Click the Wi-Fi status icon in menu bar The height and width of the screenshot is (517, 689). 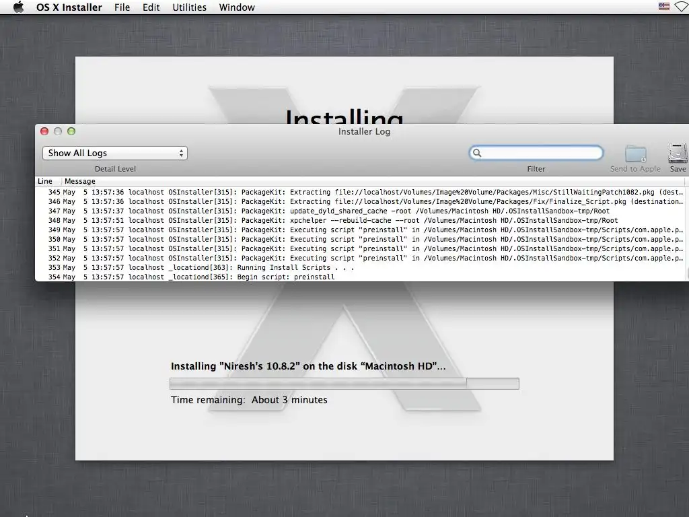(x=682, y=7)
